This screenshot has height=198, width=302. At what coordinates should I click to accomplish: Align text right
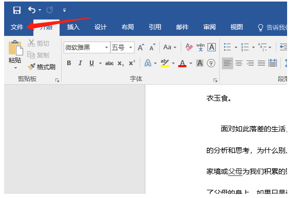pos(250,63)
